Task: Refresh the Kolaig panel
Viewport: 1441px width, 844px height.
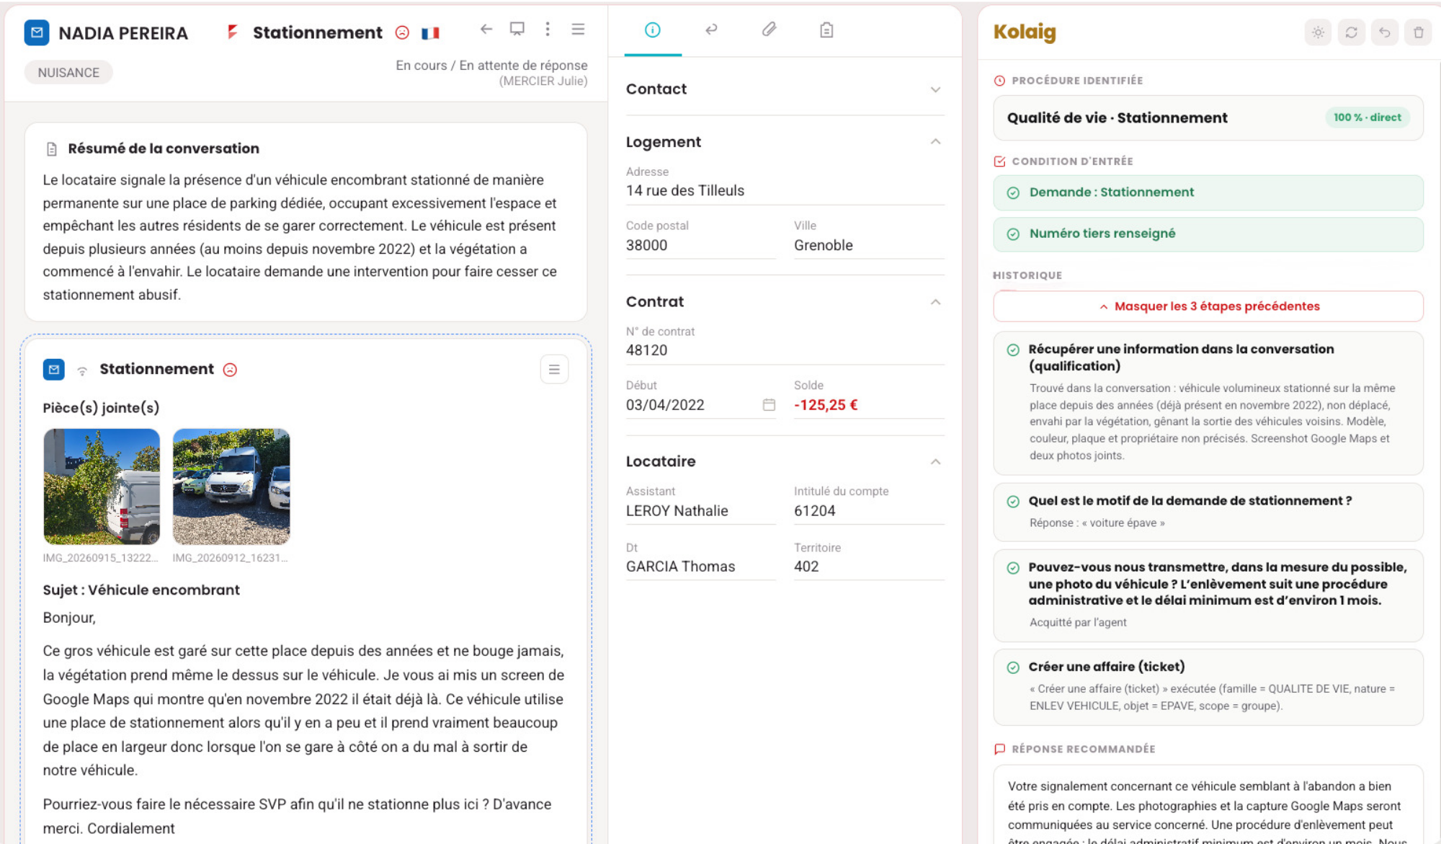Action: coord(1352,32)
